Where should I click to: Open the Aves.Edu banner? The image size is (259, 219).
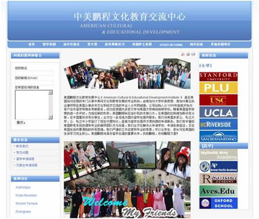(218, 191)
